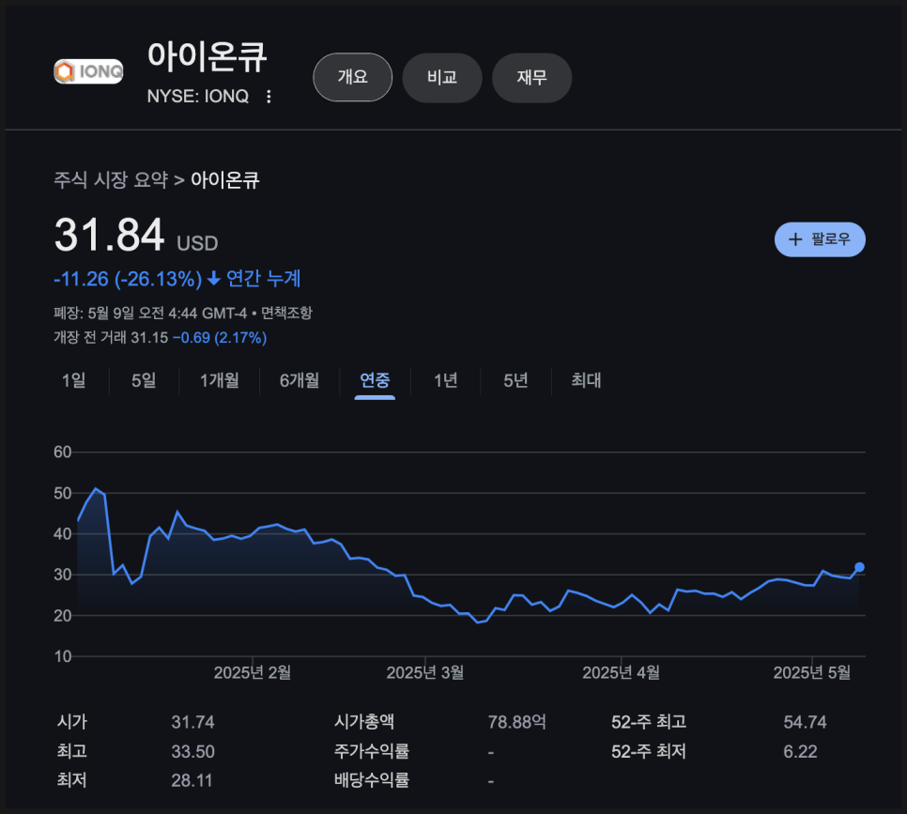
Task: Click the 2025년 3월 axis label
Action: [x=425, y=672]
